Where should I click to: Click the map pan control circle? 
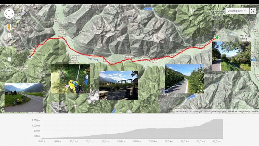[9, 14]
